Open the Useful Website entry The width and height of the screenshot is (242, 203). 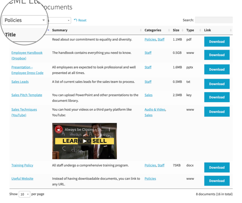[x=22, y=178]
